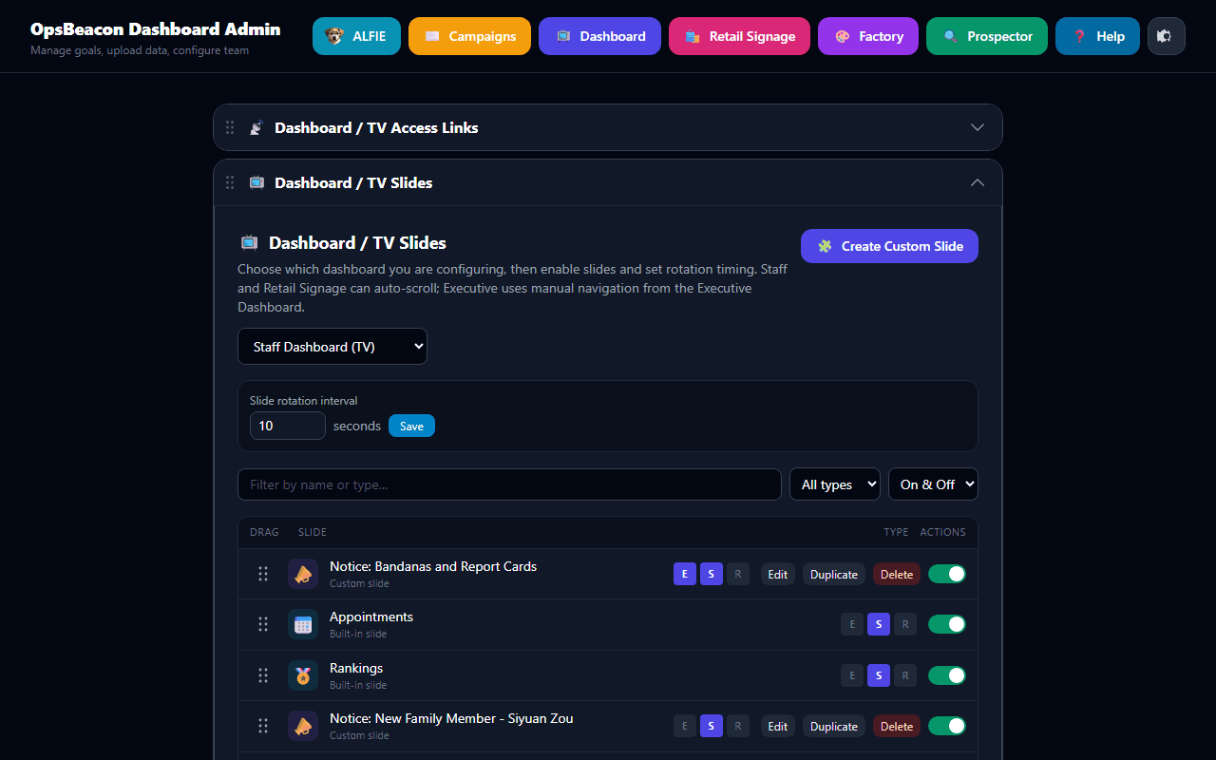Click the Rankings slide name
Screen dimensions: 1216x760
point(356,668)
